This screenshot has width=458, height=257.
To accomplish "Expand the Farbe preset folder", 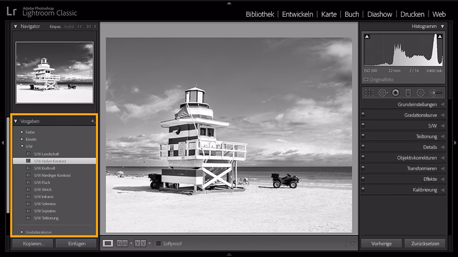I will tap(22, 132).
